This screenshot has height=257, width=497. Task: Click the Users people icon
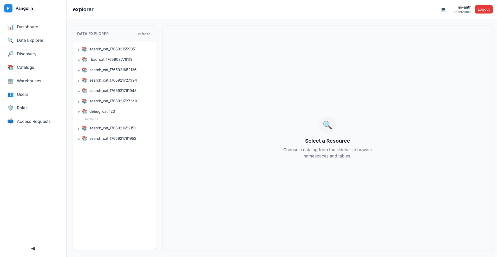tap(10, 94)
